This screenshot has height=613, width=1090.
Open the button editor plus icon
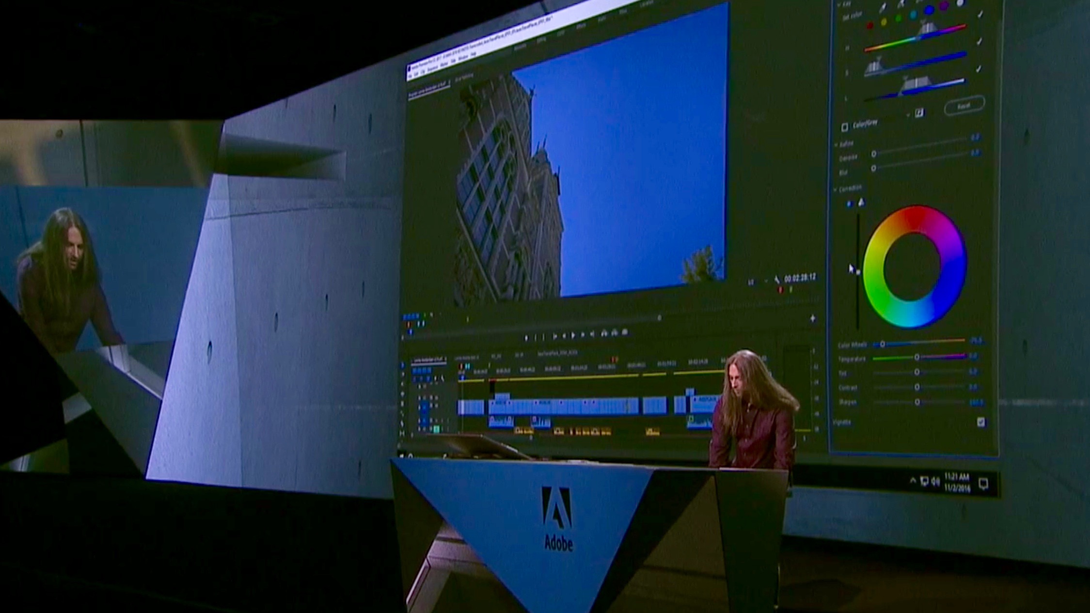(x=813, y=318)
